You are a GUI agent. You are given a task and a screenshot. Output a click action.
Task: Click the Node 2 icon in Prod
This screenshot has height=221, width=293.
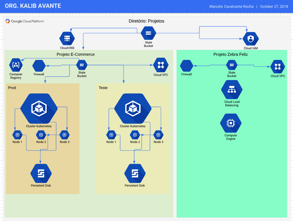click(x=41, y=135)
